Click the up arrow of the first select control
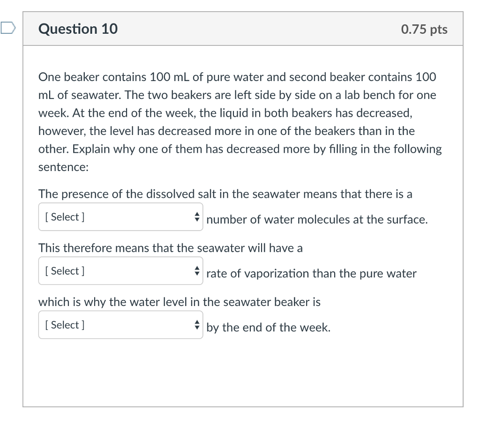The width and height of the screenshot is (480, 426). click(197, 214)
